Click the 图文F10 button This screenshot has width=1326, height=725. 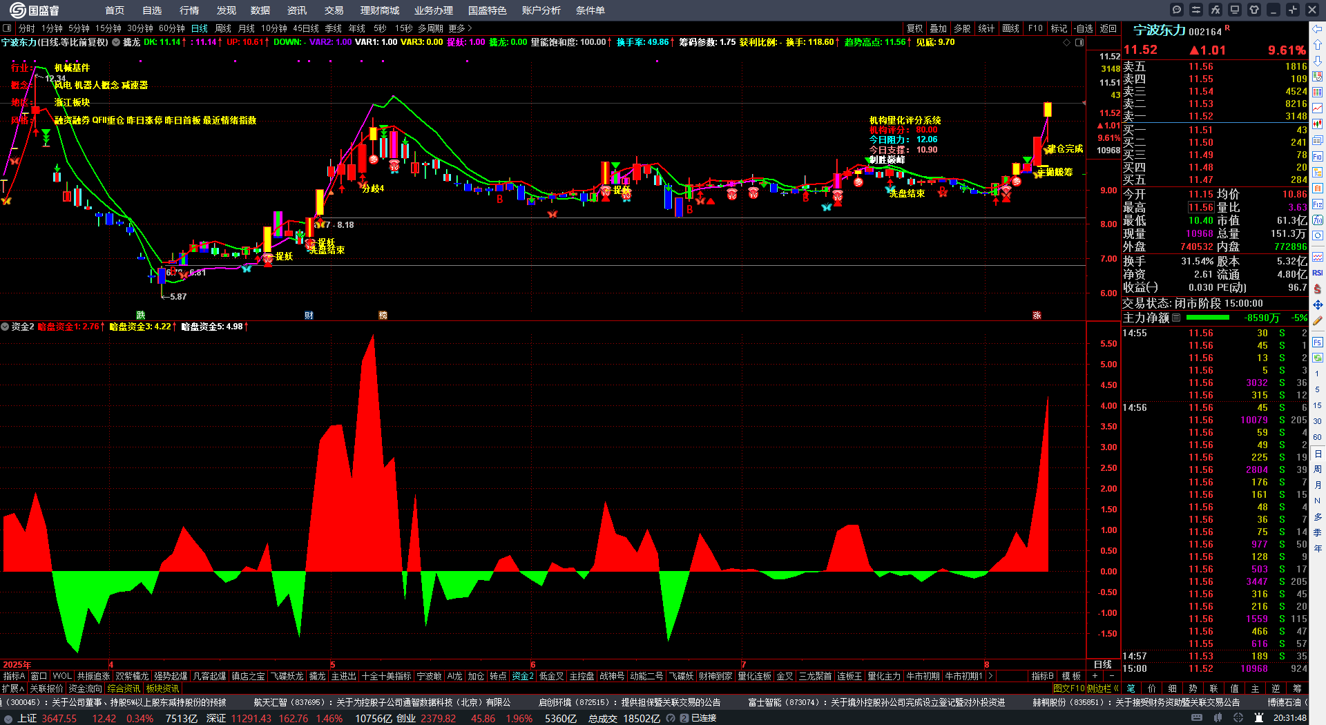1069,688
